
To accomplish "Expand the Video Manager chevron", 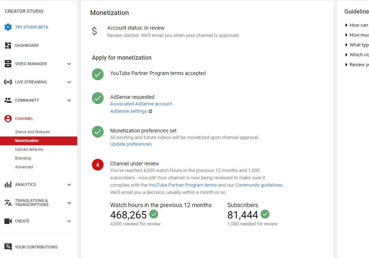I will [x=69, y=64].
